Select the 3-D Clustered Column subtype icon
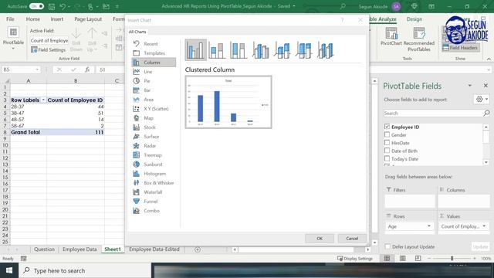Viewport: 494px width, 278px height. pyautogui.click(x=261, y=50)
